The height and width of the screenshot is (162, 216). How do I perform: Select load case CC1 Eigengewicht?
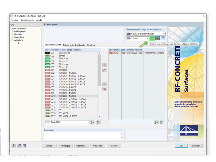pyautogui.click(x=71, y=53)
